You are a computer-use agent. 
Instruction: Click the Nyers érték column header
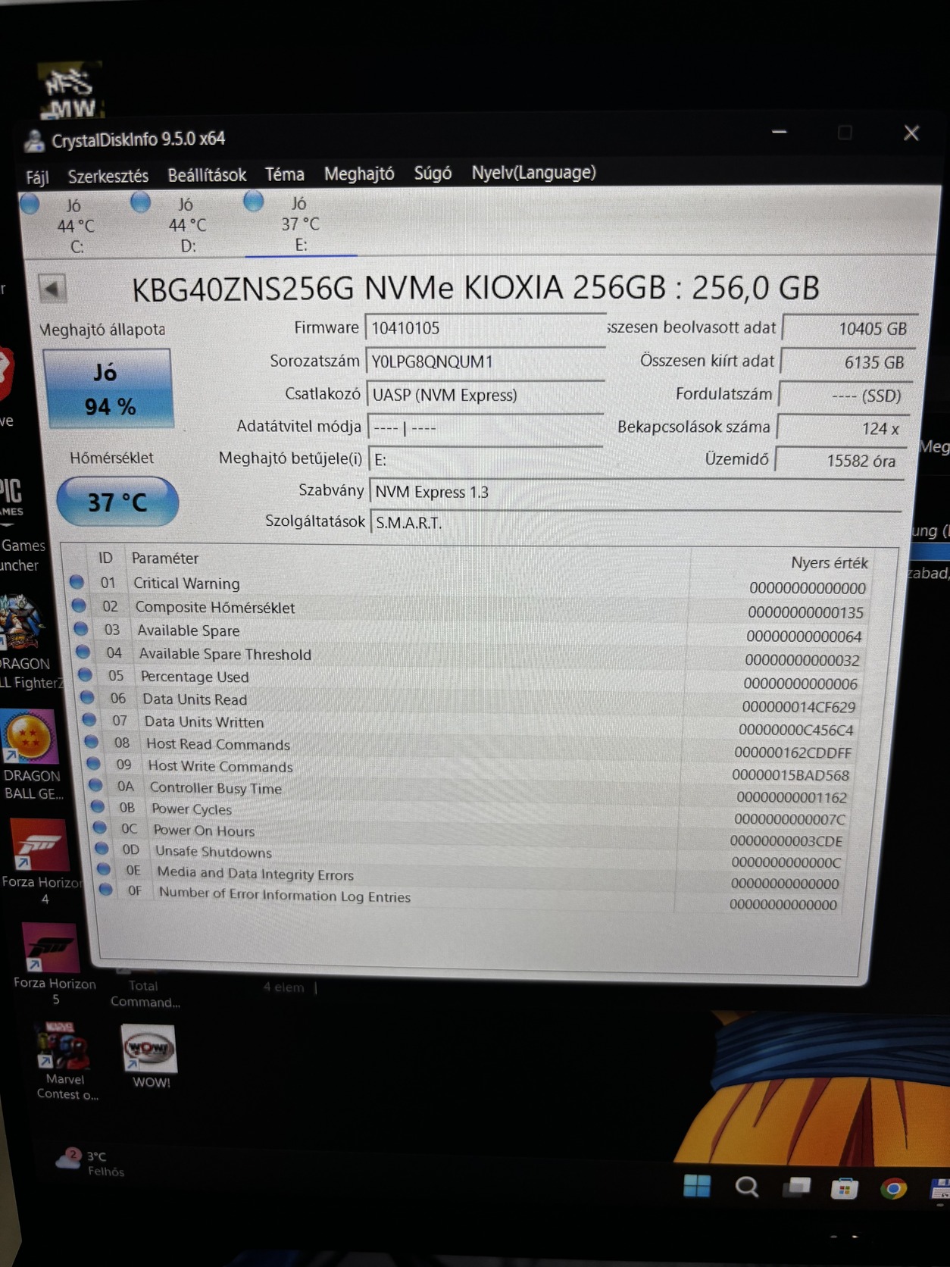pos(830,562)
